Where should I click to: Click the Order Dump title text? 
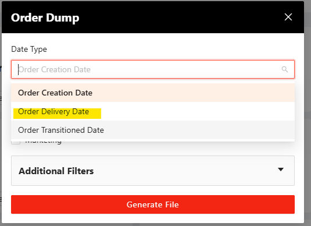coord(45,17)
